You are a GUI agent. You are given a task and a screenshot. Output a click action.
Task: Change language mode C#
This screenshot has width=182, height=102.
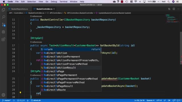pos(169,100)
